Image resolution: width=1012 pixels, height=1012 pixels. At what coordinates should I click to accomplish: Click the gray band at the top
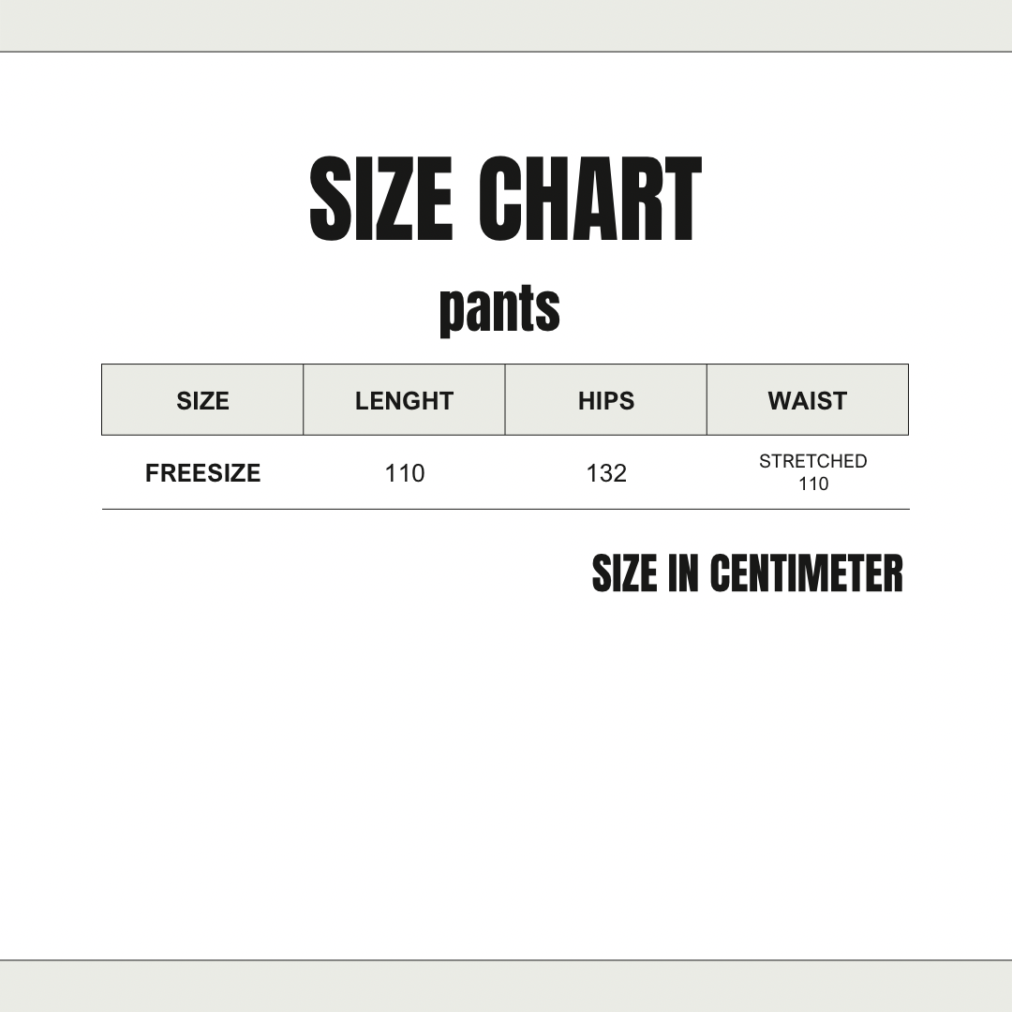click(x=506, y=25)
